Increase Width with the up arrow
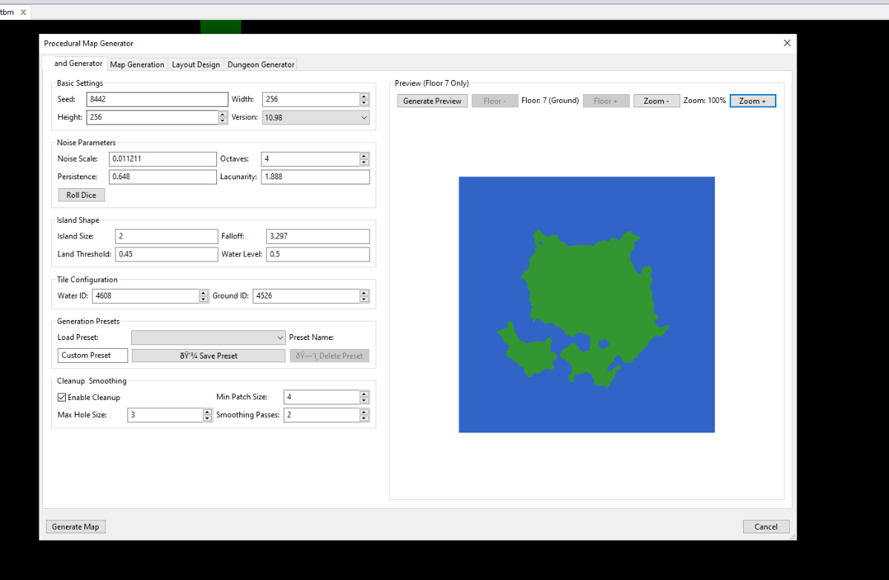The height and width of the screenshot is (580, 889). point(364,96)
